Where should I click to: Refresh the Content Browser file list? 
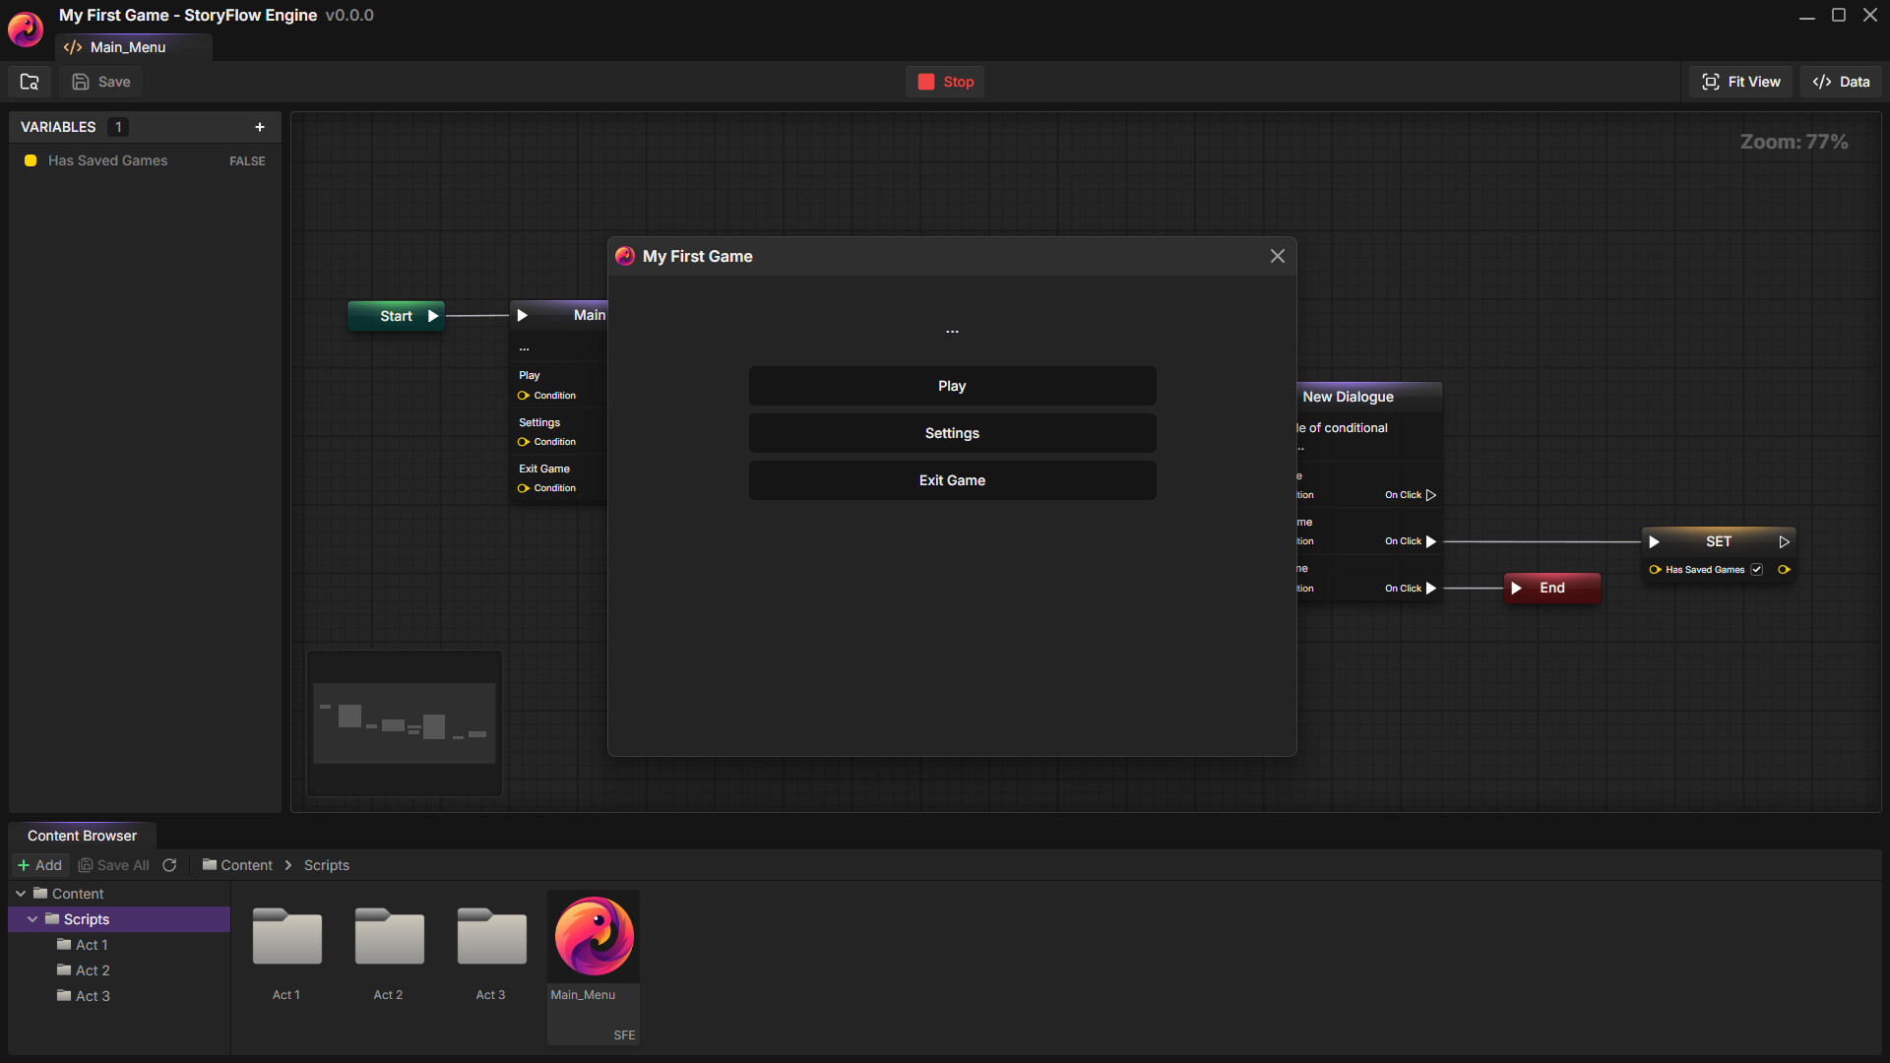coord(169,864)
